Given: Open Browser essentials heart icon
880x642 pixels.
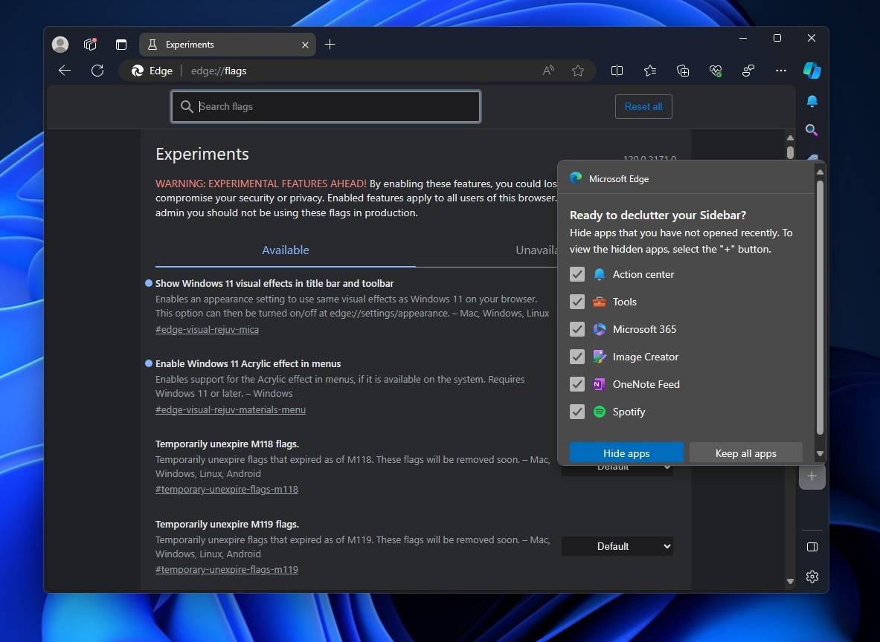Looking at the screenshot, I should point(716,70).
